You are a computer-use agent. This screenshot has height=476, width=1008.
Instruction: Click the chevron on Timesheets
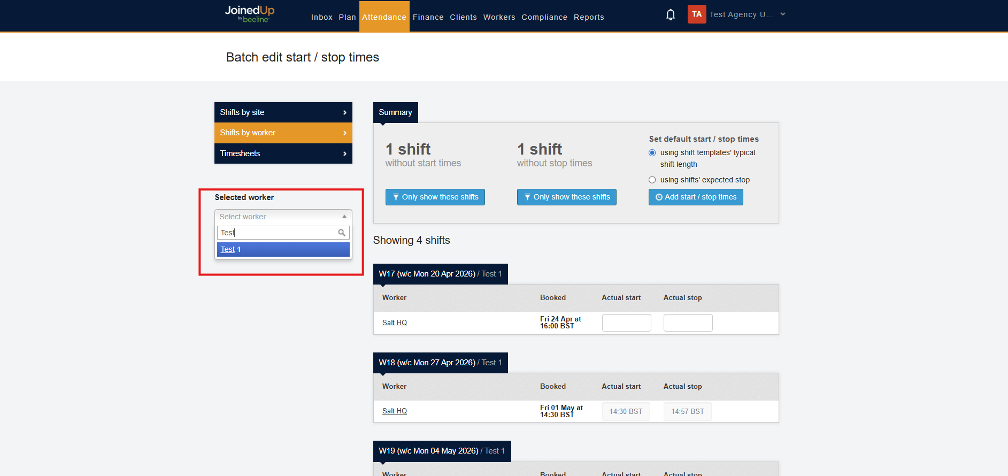tap(345, 153)
